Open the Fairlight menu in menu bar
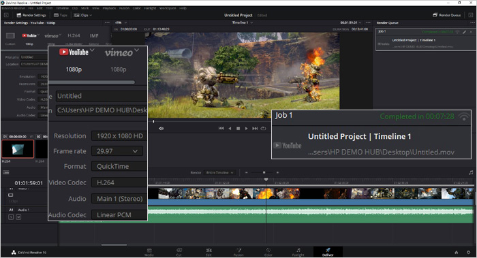 [150, 8]
